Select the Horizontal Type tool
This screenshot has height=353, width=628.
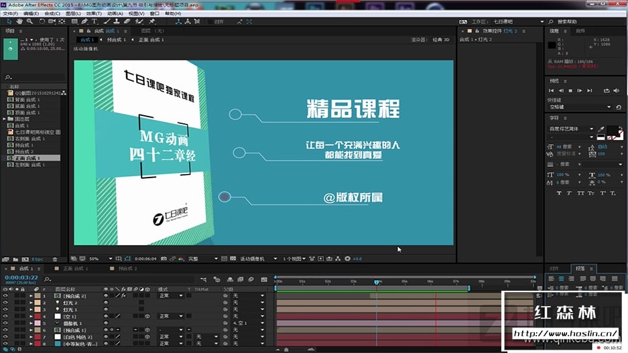pos(95,21)
